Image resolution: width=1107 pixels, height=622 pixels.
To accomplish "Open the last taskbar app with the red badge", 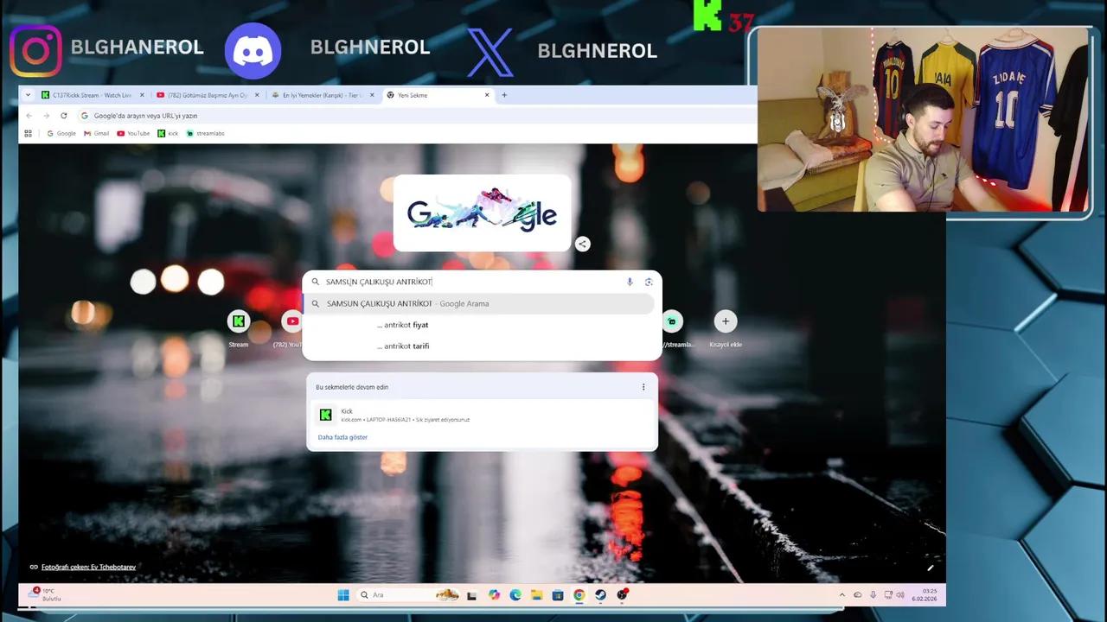I will pyautogui.click(x=622, y=595).
